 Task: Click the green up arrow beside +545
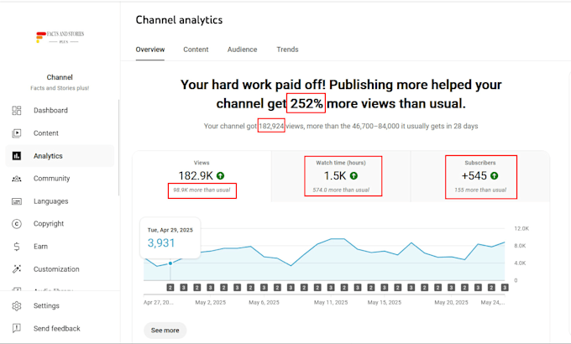coord(494,176)
